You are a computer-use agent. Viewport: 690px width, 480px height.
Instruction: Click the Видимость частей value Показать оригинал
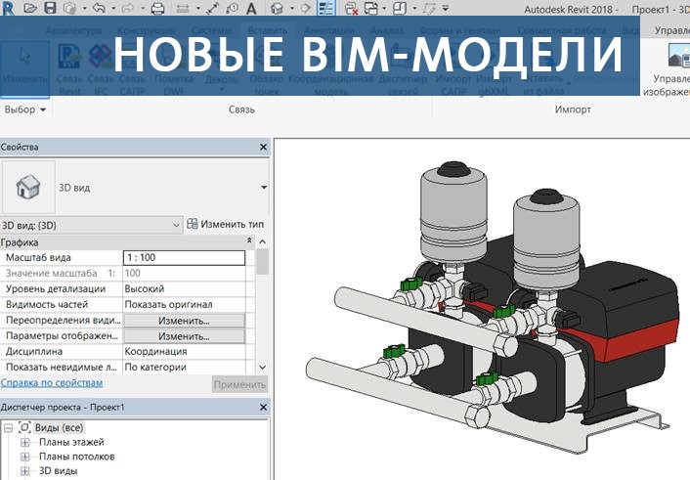[184, 304]
